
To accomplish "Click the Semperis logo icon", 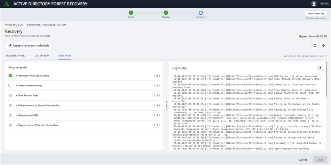I will point(6,4).
